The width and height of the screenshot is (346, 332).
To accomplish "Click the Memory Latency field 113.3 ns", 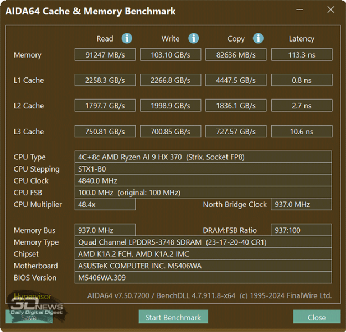I will tap(301, 55).
